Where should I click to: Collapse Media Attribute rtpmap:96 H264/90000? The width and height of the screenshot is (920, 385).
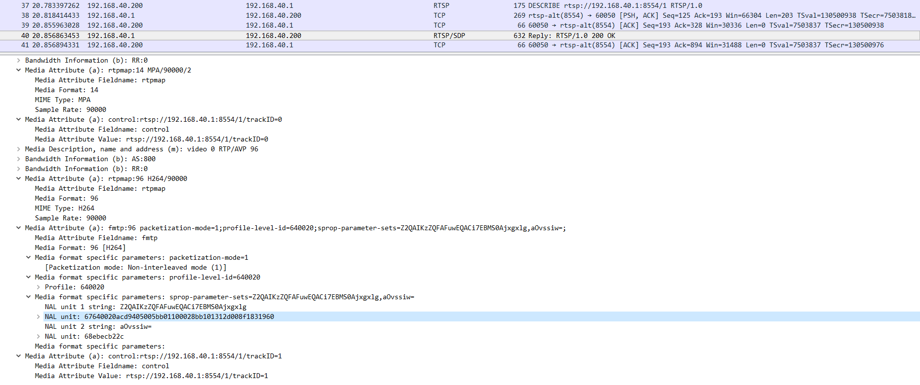[18, 178]
